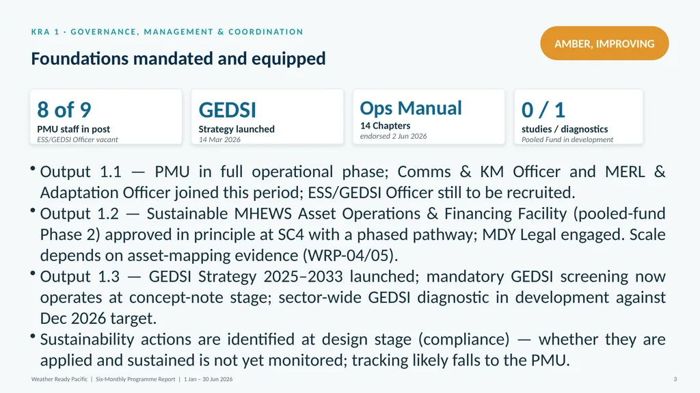Click the Six-Monthly Programme Report footer label
This screenshot has width=700, height=393.
[135, 379]
